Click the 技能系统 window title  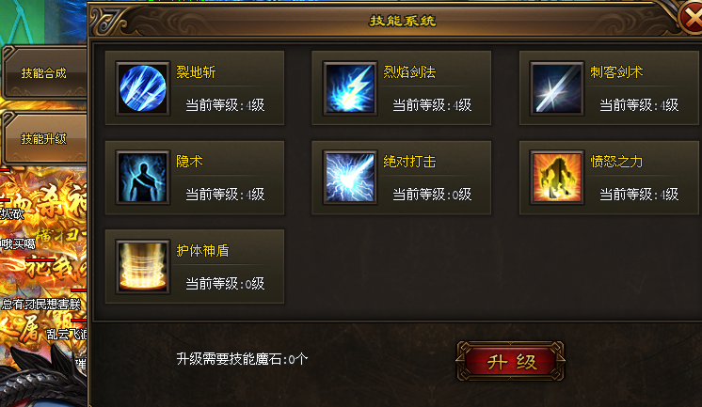point(403,21)
